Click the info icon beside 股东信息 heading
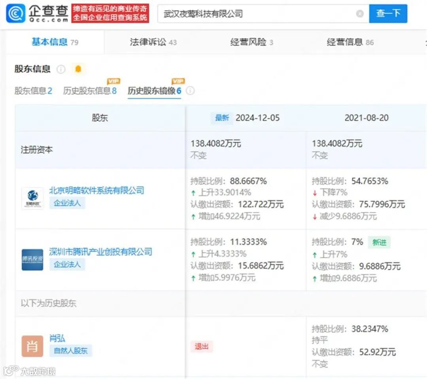Image resolution: width=427 pixels, height=379 pixels. click(x=61, y=69)
